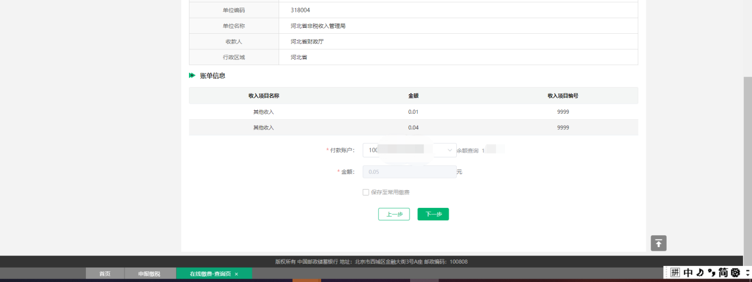Check the 保存至常用缴费 checkbox
Image resolution: width=752 pixels, height=282 pixels.
click(x=366, y=192)
